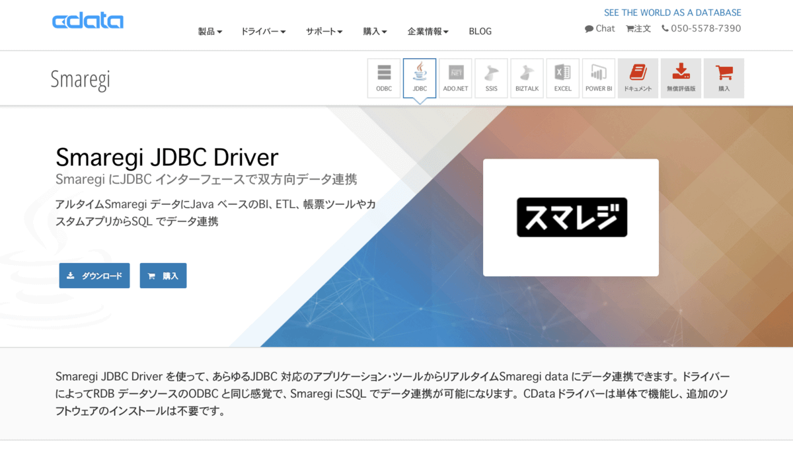793x462 pixels.
Task: Click the Smaregi JDBC Driver heading
Action: coord(167,157)
